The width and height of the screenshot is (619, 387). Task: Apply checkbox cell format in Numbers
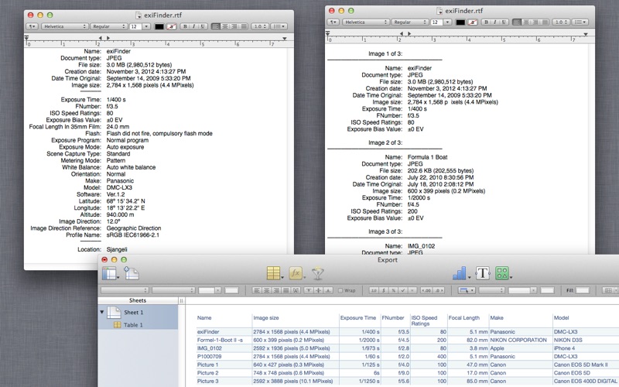pyautogui.click(x=402, y=290)
